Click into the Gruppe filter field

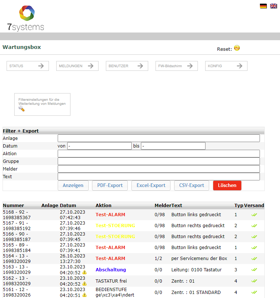(x=159, y=161)
